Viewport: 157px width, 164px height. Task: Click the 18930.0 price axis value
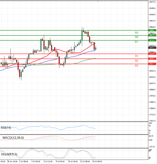152,27
